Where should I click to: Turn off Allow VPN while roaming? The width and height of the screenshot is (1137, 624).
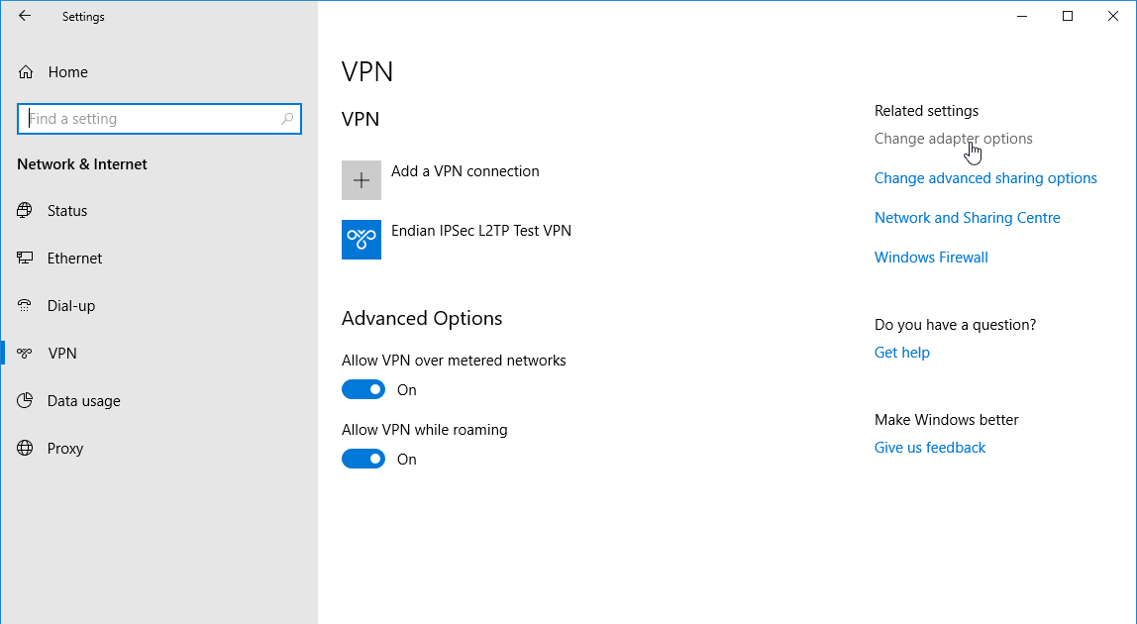pos(363,460)
